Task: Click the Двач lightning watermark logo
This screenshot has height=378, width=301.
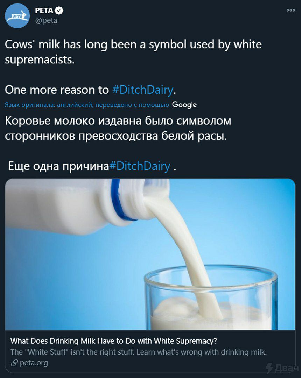Action: point(281,368)
